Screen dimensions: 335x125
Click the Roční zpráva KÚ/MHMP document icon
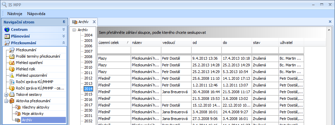pos(12,82)
